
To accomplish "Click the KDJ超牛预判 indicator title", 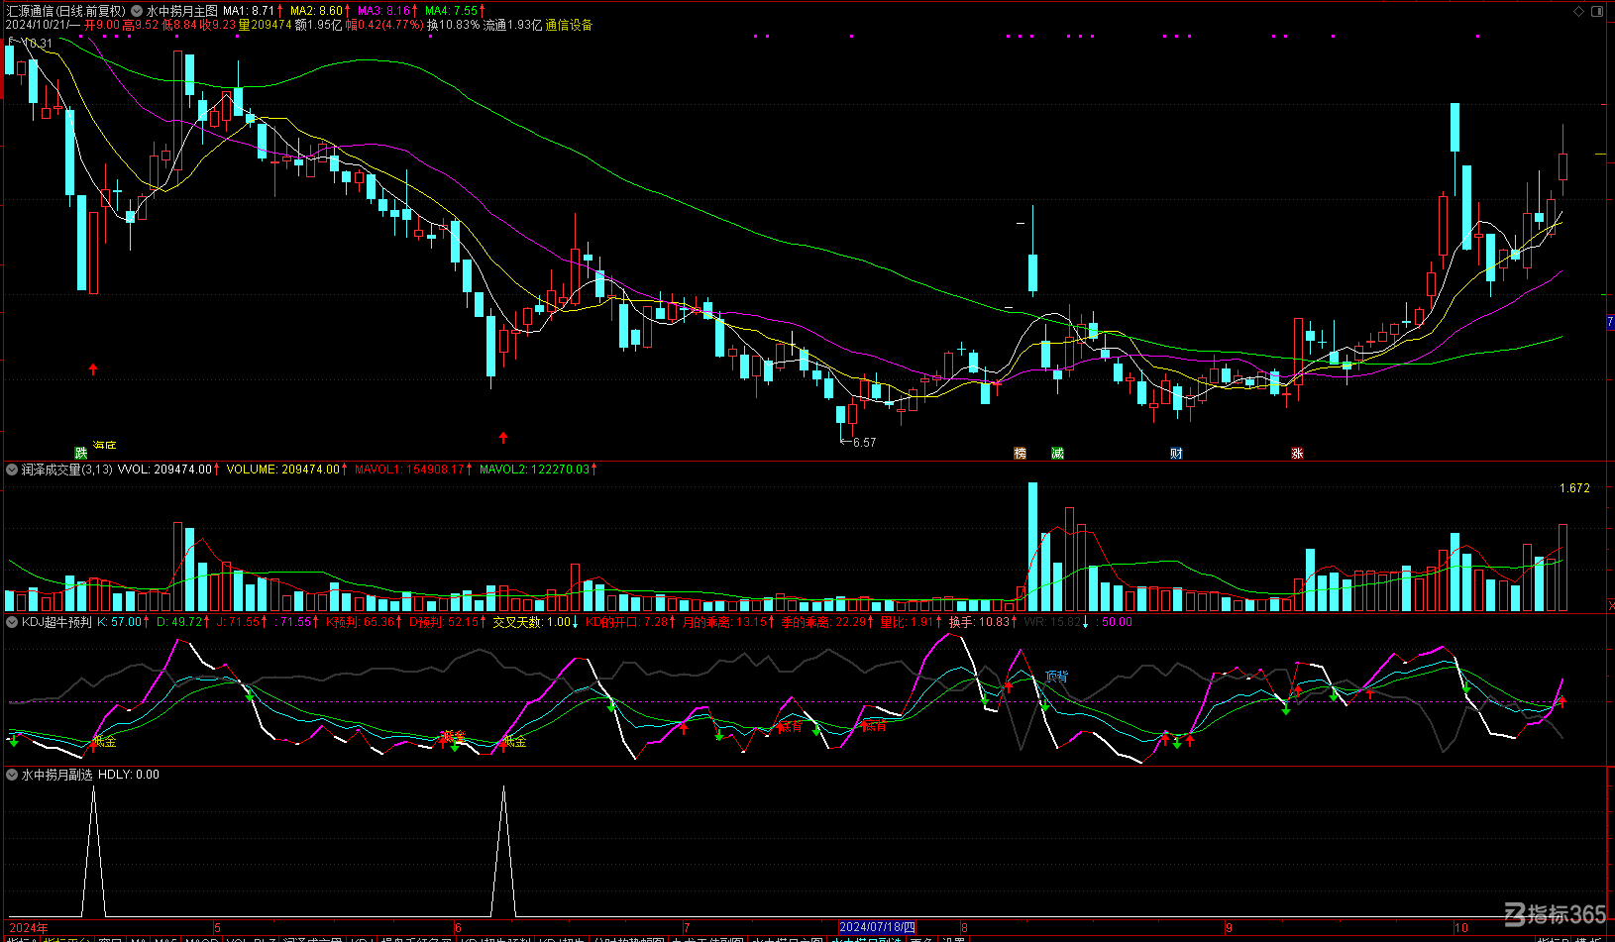I will 56,622.
